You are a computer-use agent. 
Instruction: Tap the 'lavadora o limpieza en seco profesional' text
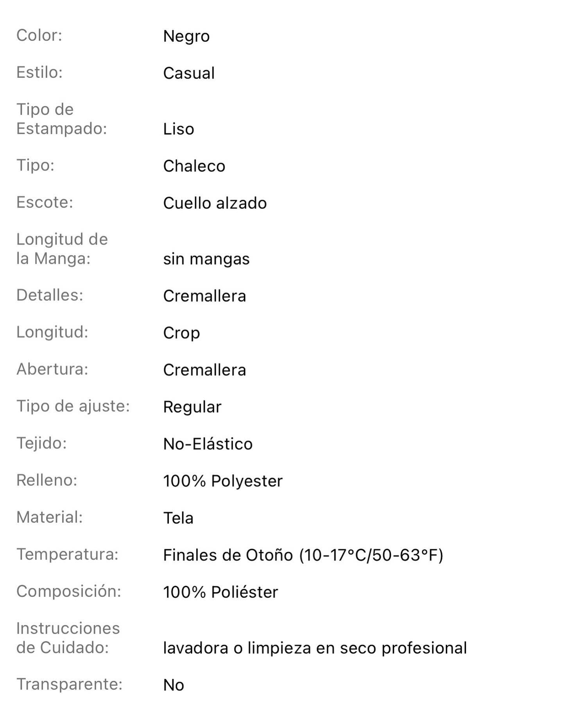(x=315, y=648)
